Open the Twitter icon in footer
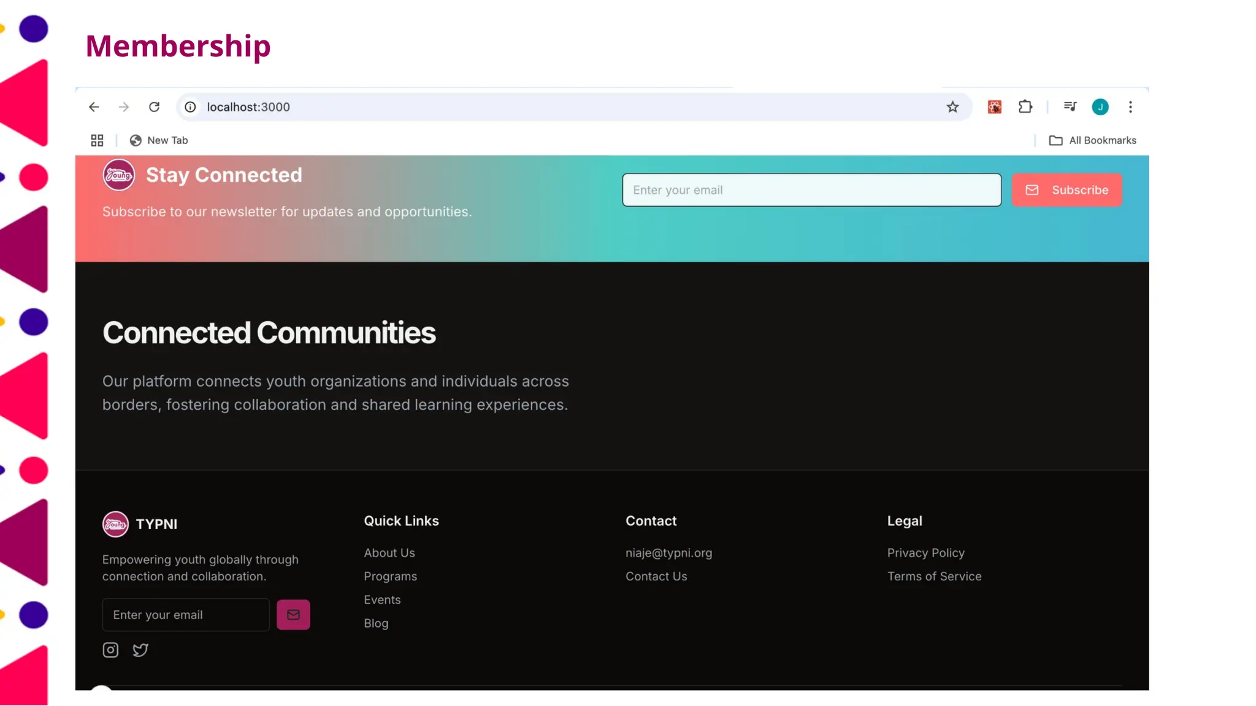 click(x=140, y=650)
